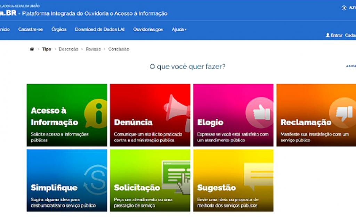Select the Revisão breadcrumb step
Image resolution: width=356 pixels, height=220 pixels.
click(x=92, y=49)
